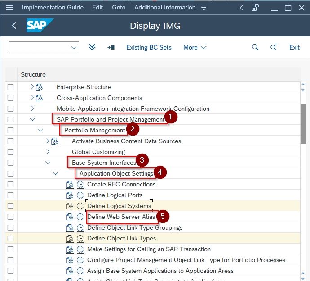The width and height of the screenshot is (310, 281).
Task: Open the toolbar combo box dropdown
Action: (x=74, y=48)
